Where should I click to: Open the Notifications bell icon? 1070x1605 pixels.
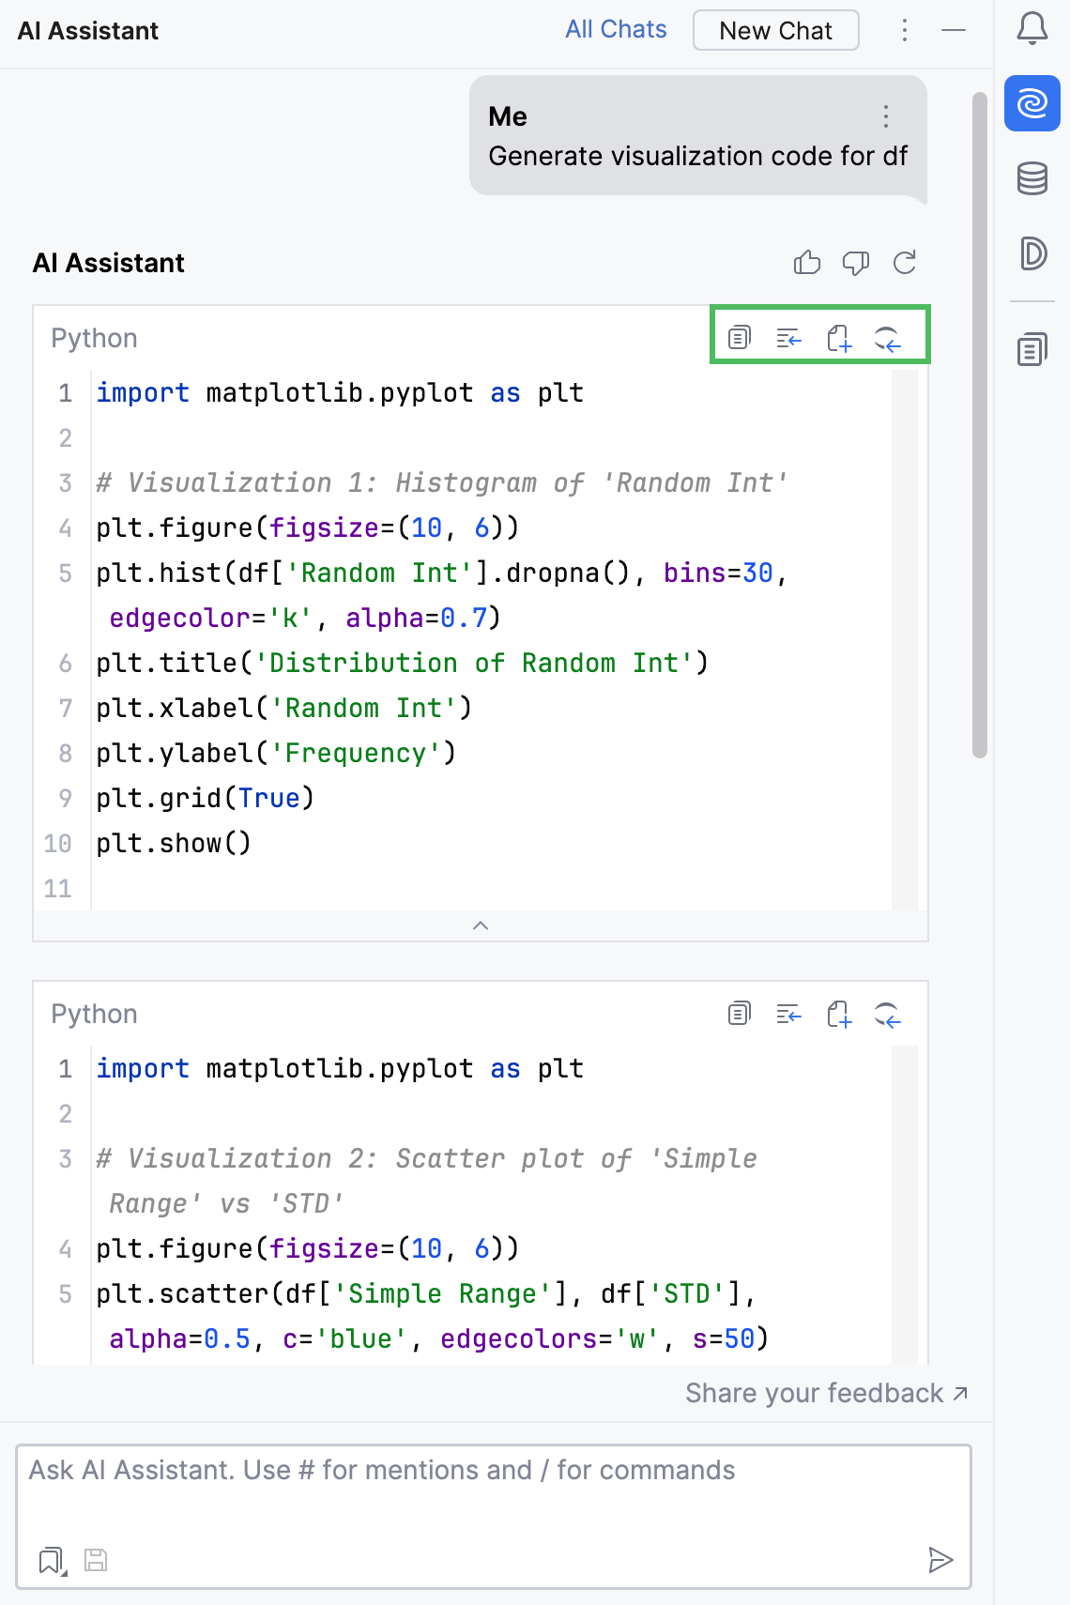click(1032, 28)
